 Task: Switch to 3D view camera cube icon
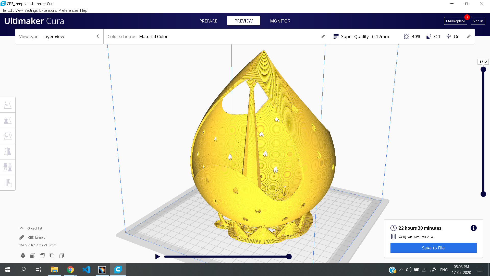(23, 255)
